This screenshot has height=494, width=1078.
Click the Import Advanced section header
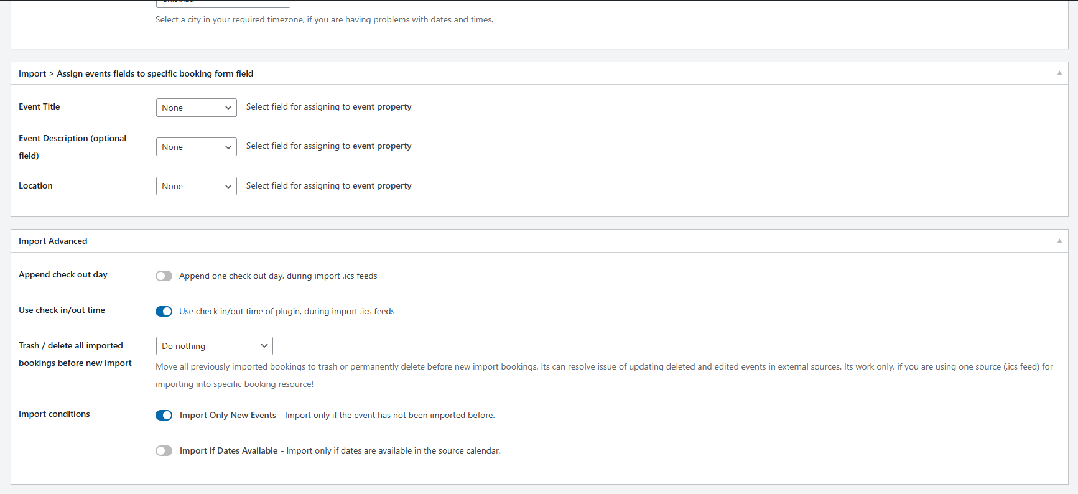(x=53, y=241)
